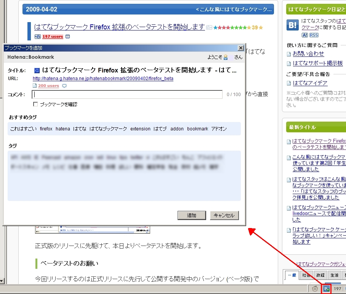Focus the コメント input field
The image size is (346, 294).
[127, 94]
